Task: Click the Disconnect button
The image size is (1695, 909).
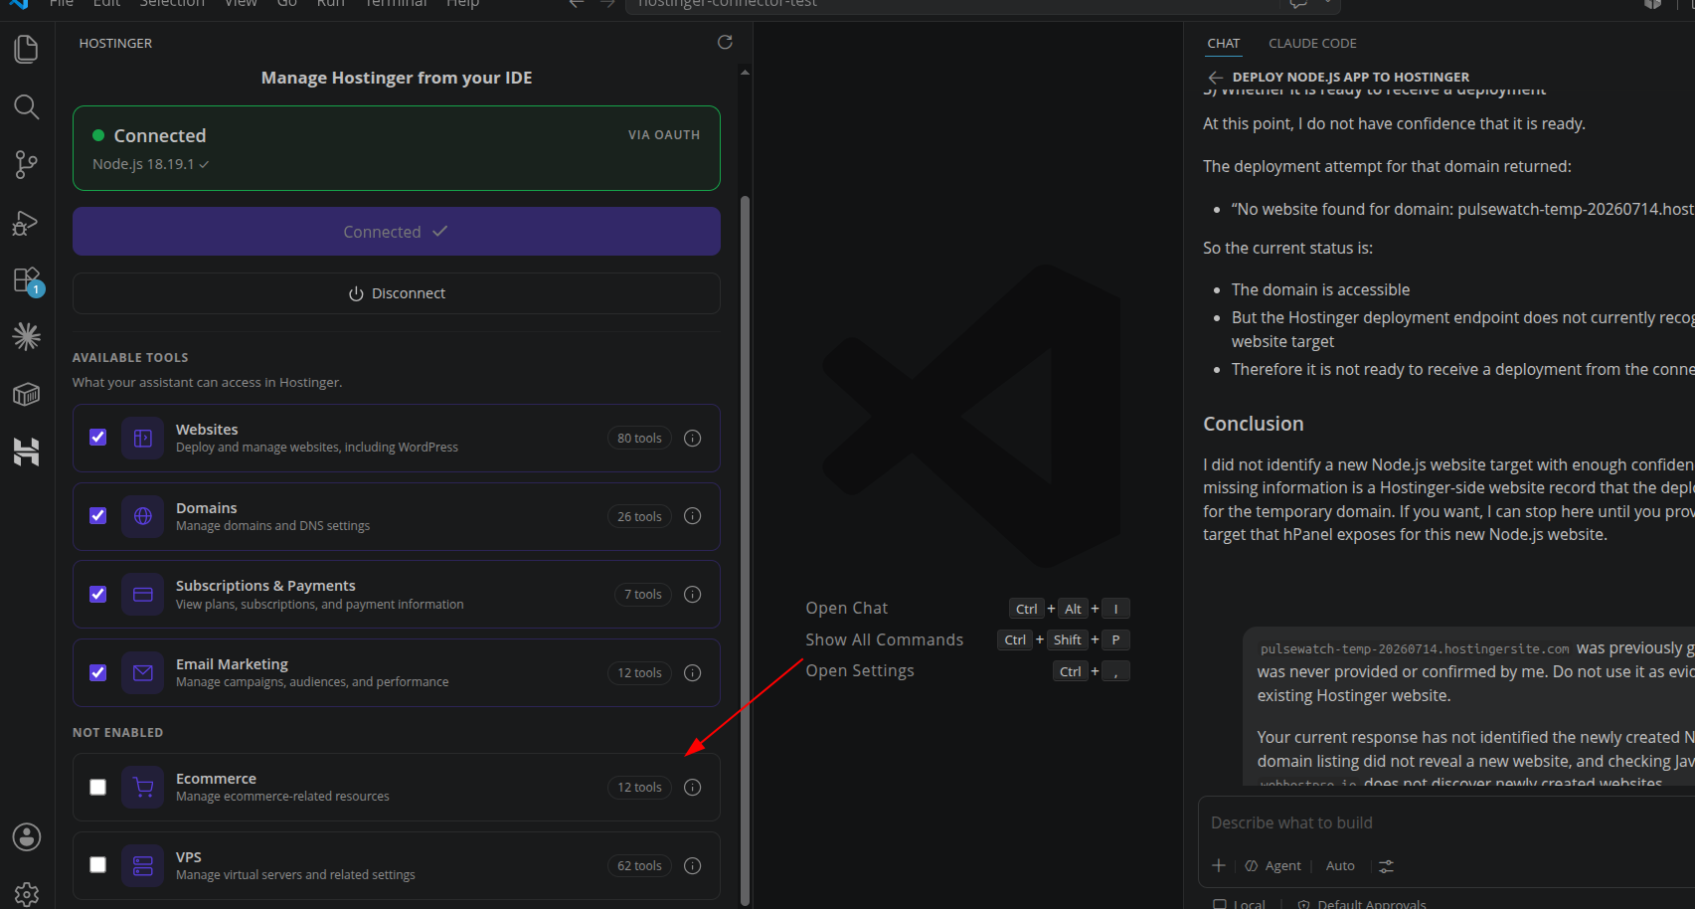Action: click(397, 293)
